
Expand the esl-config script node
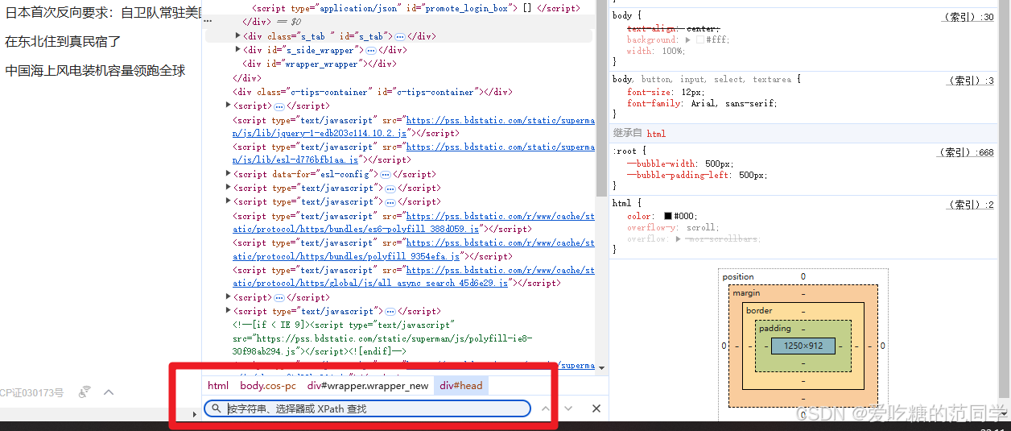(229, 174)
